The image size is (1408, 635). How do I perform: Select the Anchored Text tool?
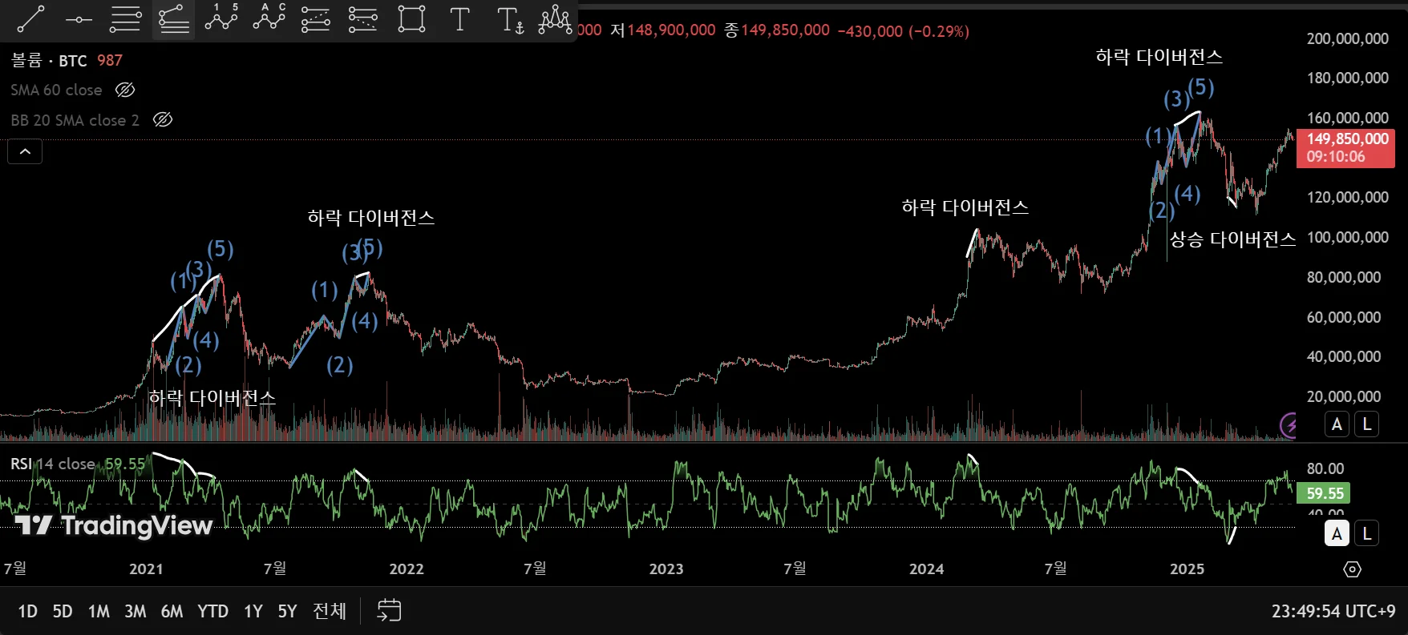click(x=510, y=18)
